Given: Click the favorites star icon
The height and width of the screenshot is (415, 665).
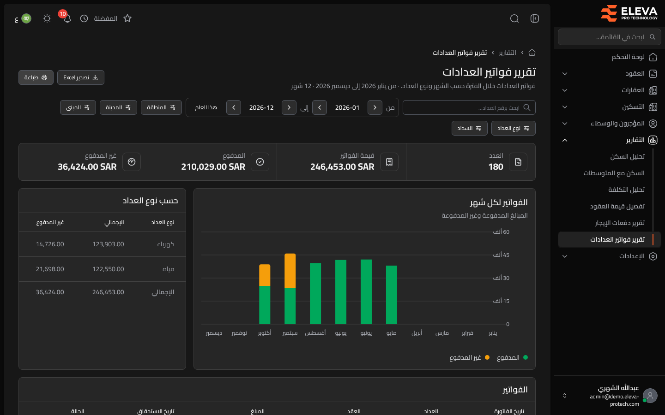Looking at the screenshot, I should click(x=127, y=18).
